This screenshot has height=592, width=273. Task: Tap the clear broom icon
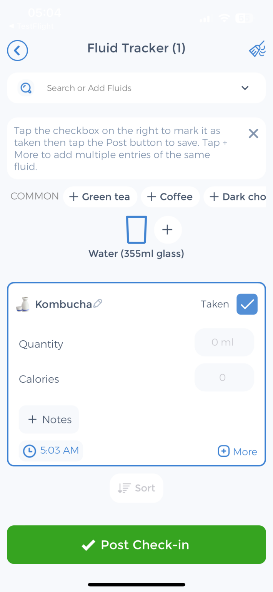(257, 49)
